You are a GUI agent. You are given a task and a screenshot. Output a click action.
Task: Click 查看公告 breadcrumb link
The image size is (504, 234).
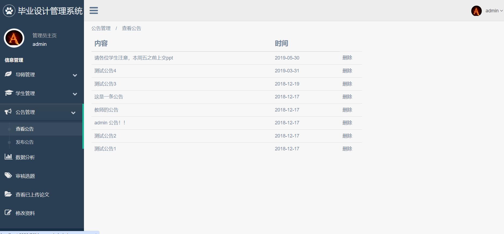tap(132, 28)
